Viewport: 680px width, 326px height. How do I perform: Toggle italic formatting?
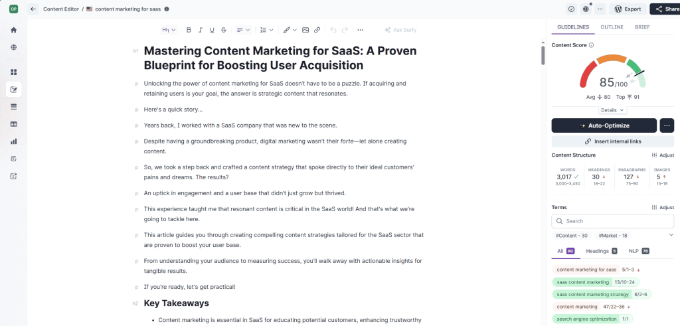[201, 30]
